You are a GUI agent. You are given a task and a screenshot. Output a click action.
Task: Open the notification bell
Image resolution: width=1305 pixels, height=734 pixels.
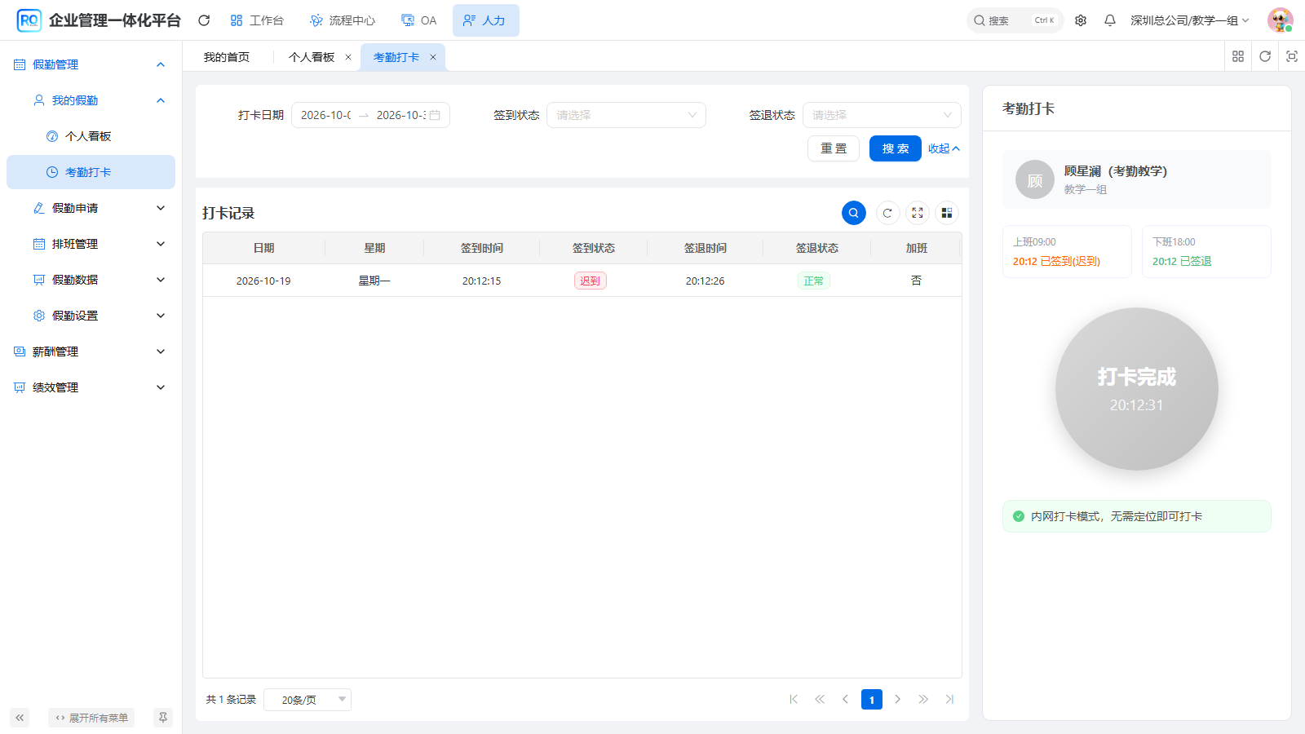(1110, 20)
